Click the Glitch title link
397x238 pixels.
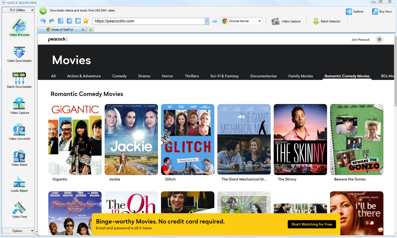pos(170,179)
